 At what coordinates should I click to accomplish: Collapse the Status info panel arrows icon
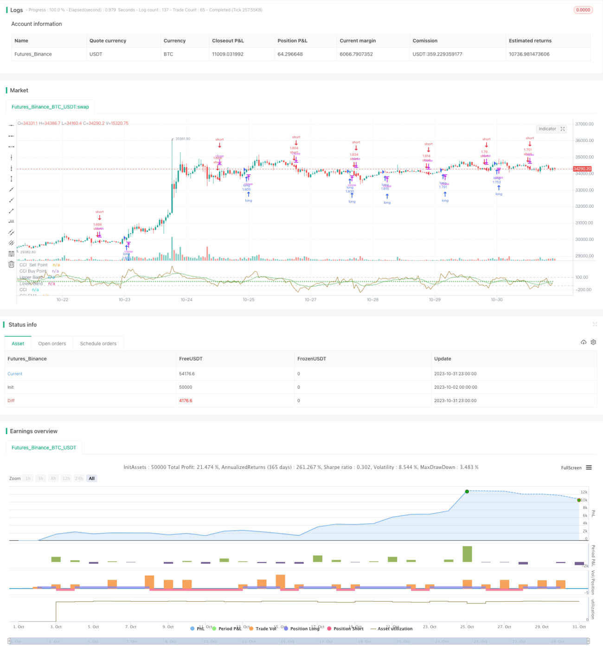595,324
